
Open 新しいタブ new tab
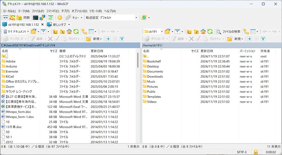point(56,25)
